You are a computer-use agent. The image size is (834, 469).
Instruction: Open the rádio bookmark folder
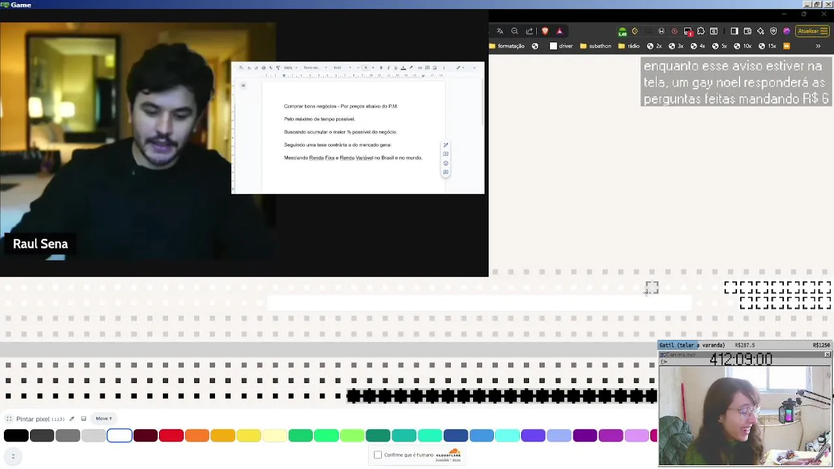(629, 46)
